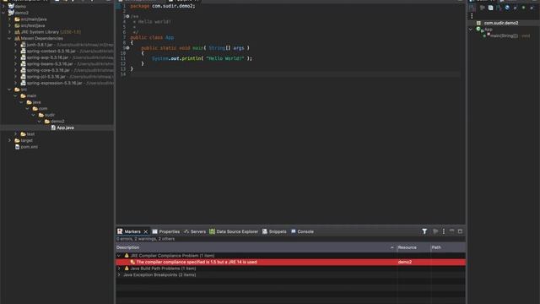
Task: Select spring-beans-5.3.16.jar in dependencies
Action: tap(50, 64)
